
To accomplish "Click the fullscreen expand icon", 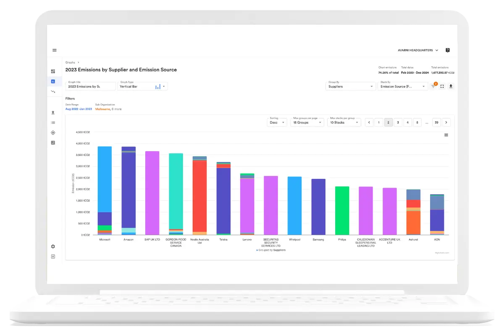I will 442,86.
